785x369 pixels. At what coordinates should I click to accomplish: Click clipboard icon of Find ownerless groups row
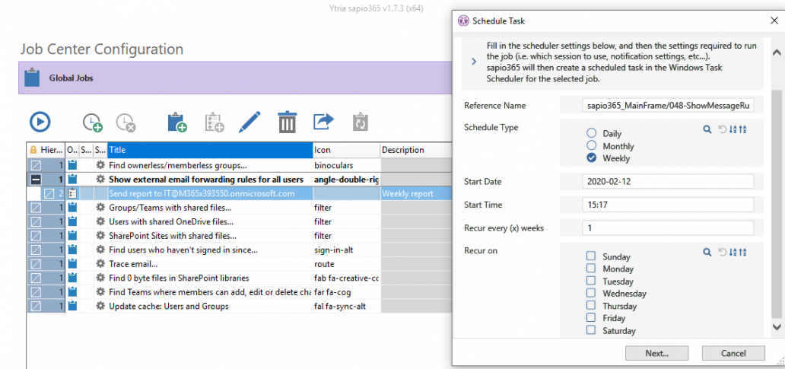pyautogui.click(x=72, y=165)
